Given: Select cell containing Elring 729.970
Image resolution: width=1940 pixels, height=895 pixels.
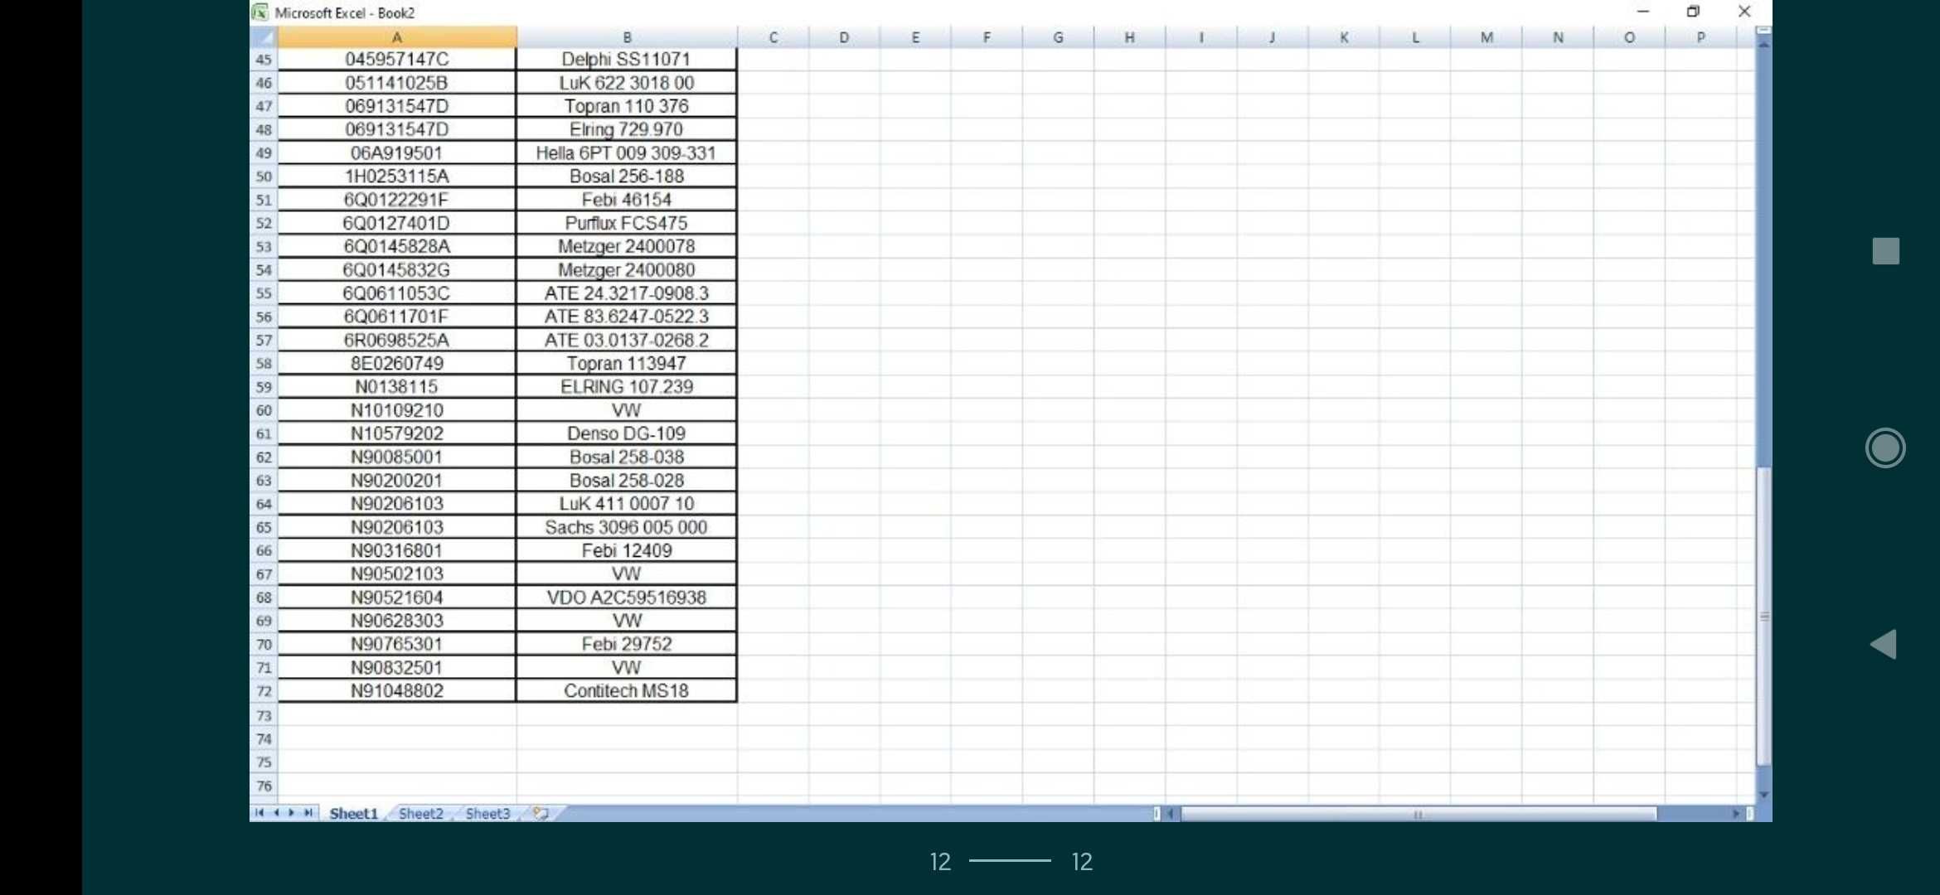Looking at the screenshot, I should click(x=626, y=129).
